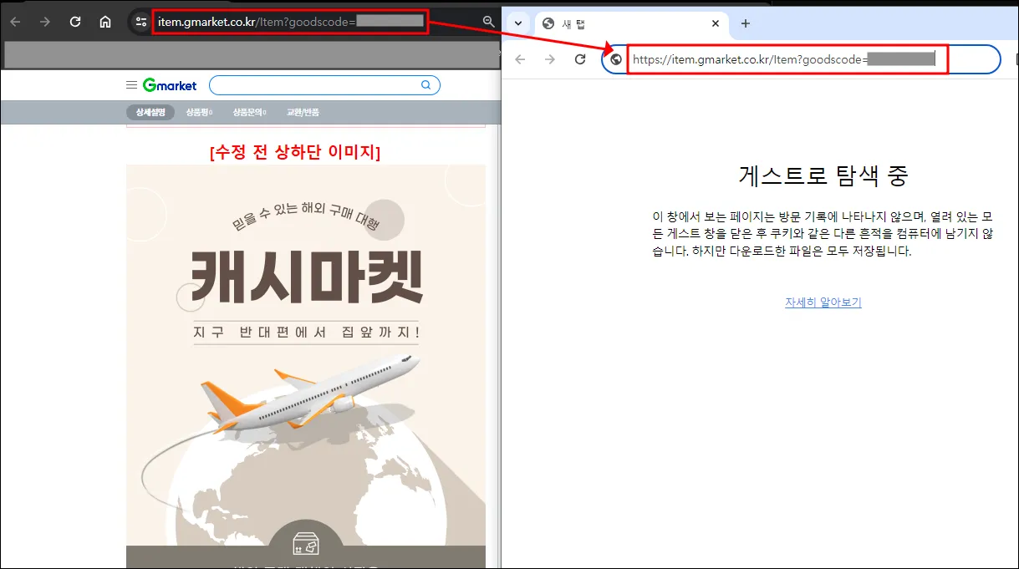Image resolution: width=1019 pixels, height=569 pixels.
Task: Go back in guest browser window
Action: coord(520,59)
